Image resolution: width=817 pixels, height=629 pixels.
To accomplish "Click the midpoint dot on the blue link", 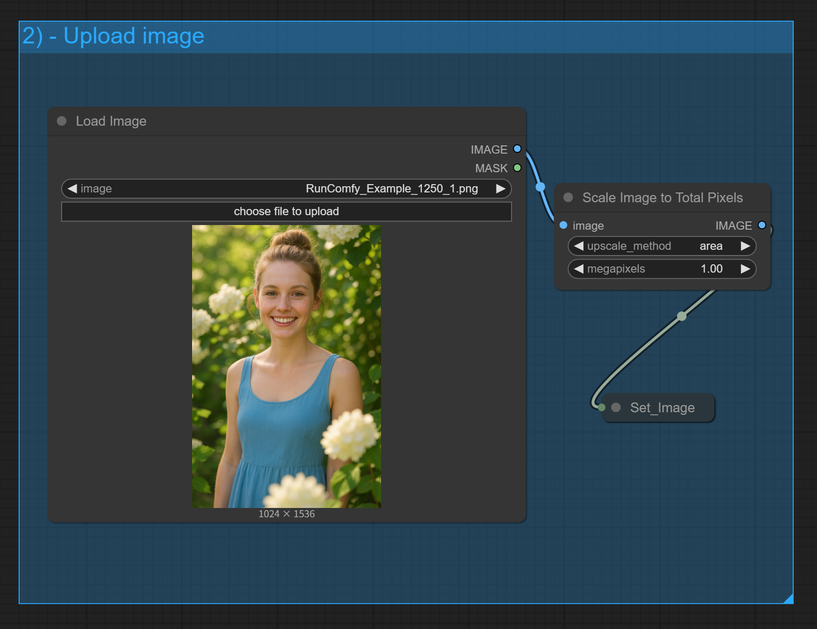I will pyautogui.click(x=540, y=187).
